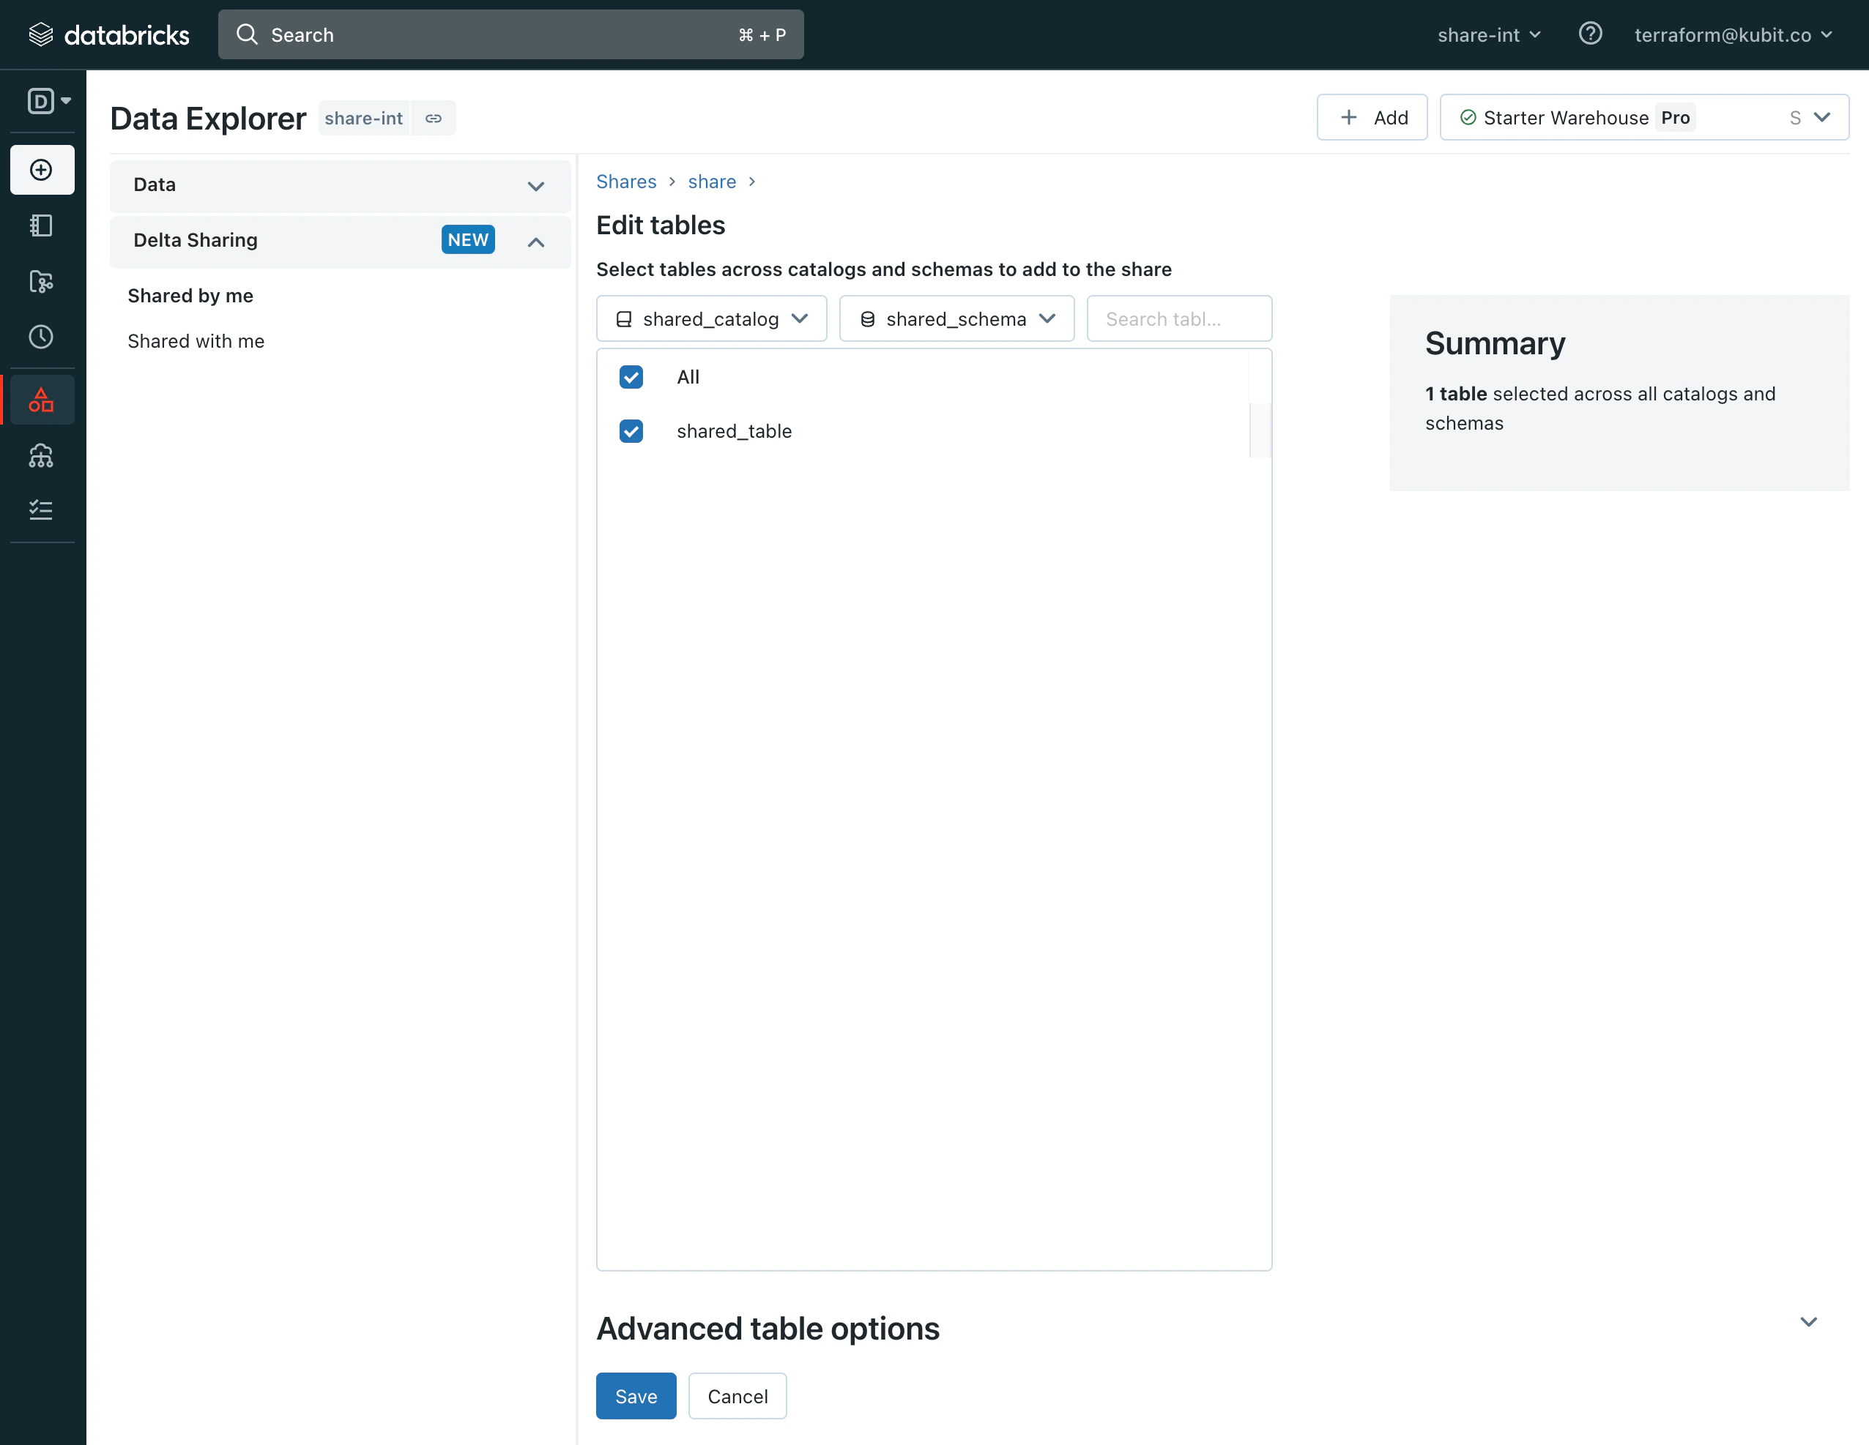1869x1445 pixels.
Task: Copy link icon next to share-int
Action: (434, 118)
